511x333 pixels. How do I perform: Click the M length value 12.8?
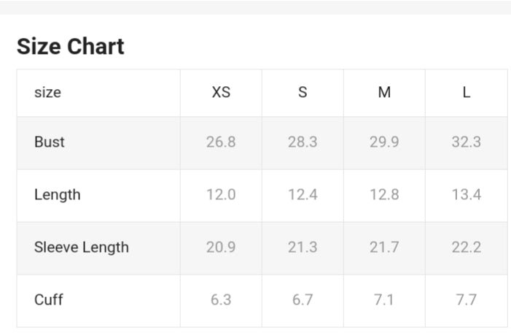384,195
